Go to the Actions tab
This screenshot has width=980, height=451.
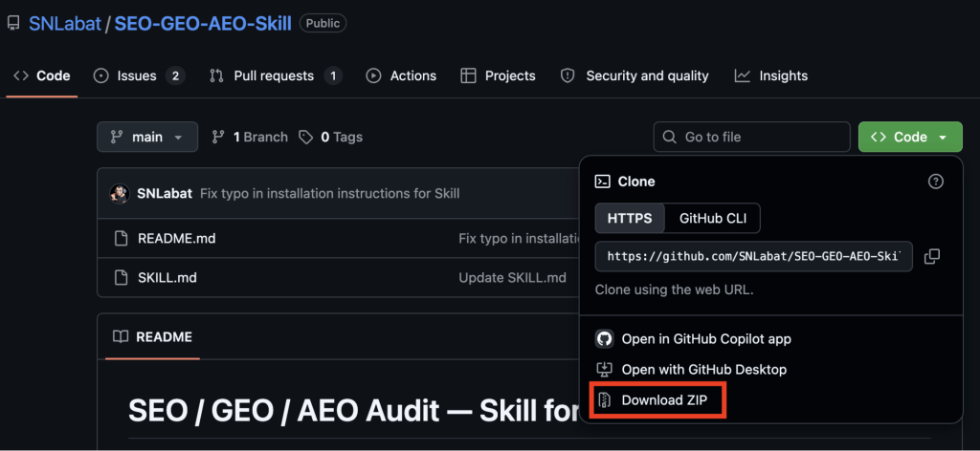point(401,76)
